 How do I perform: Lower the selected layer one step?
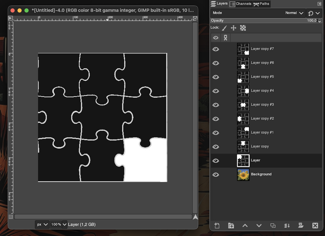259,226
